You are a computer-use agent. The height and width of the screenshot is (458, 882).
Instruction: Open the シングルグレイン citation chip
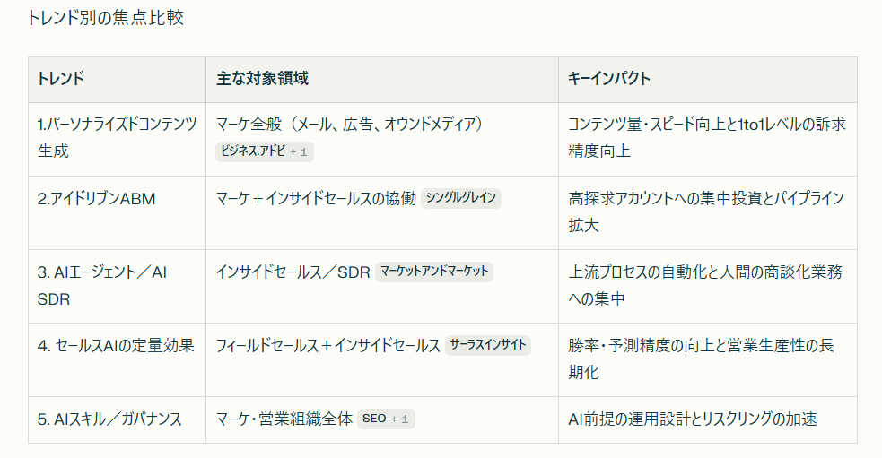pyautogui.click(x=460, y=198)
